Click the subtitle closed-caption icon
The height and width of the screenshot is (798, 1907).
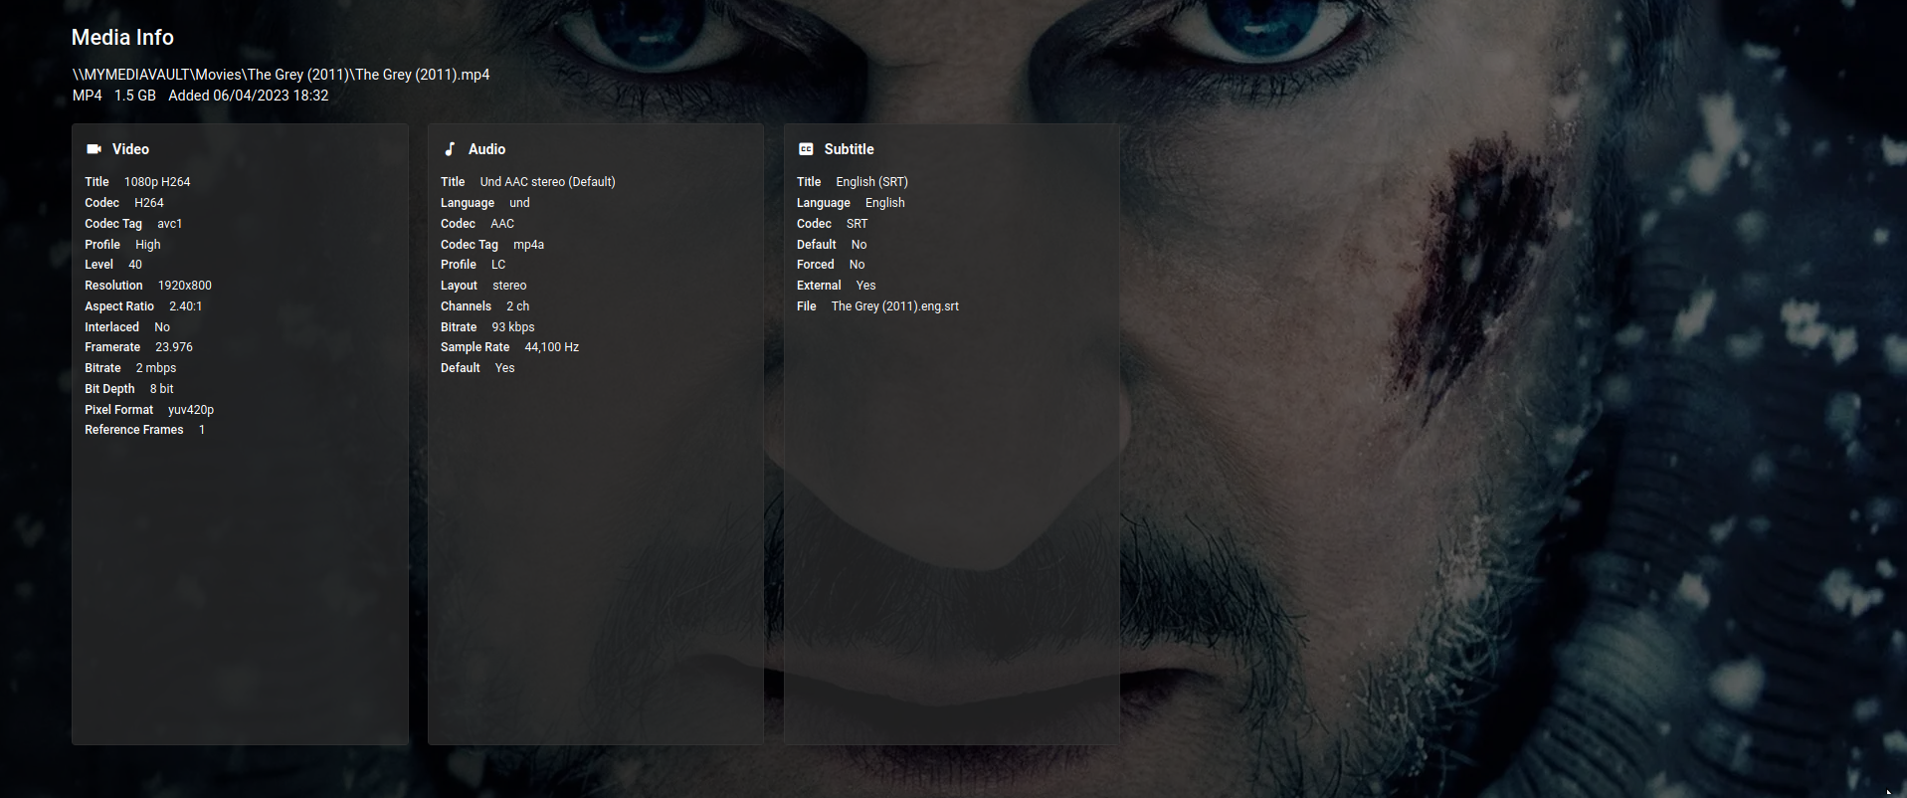pos(806,149)
